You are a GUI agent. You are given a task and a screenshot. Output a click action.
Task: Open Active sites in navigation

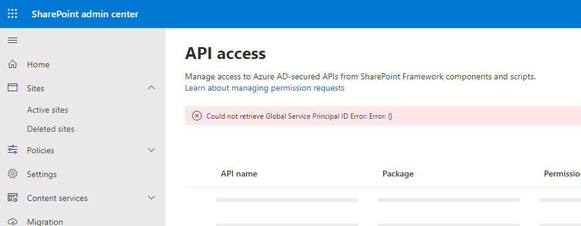(x=47, y=110)
